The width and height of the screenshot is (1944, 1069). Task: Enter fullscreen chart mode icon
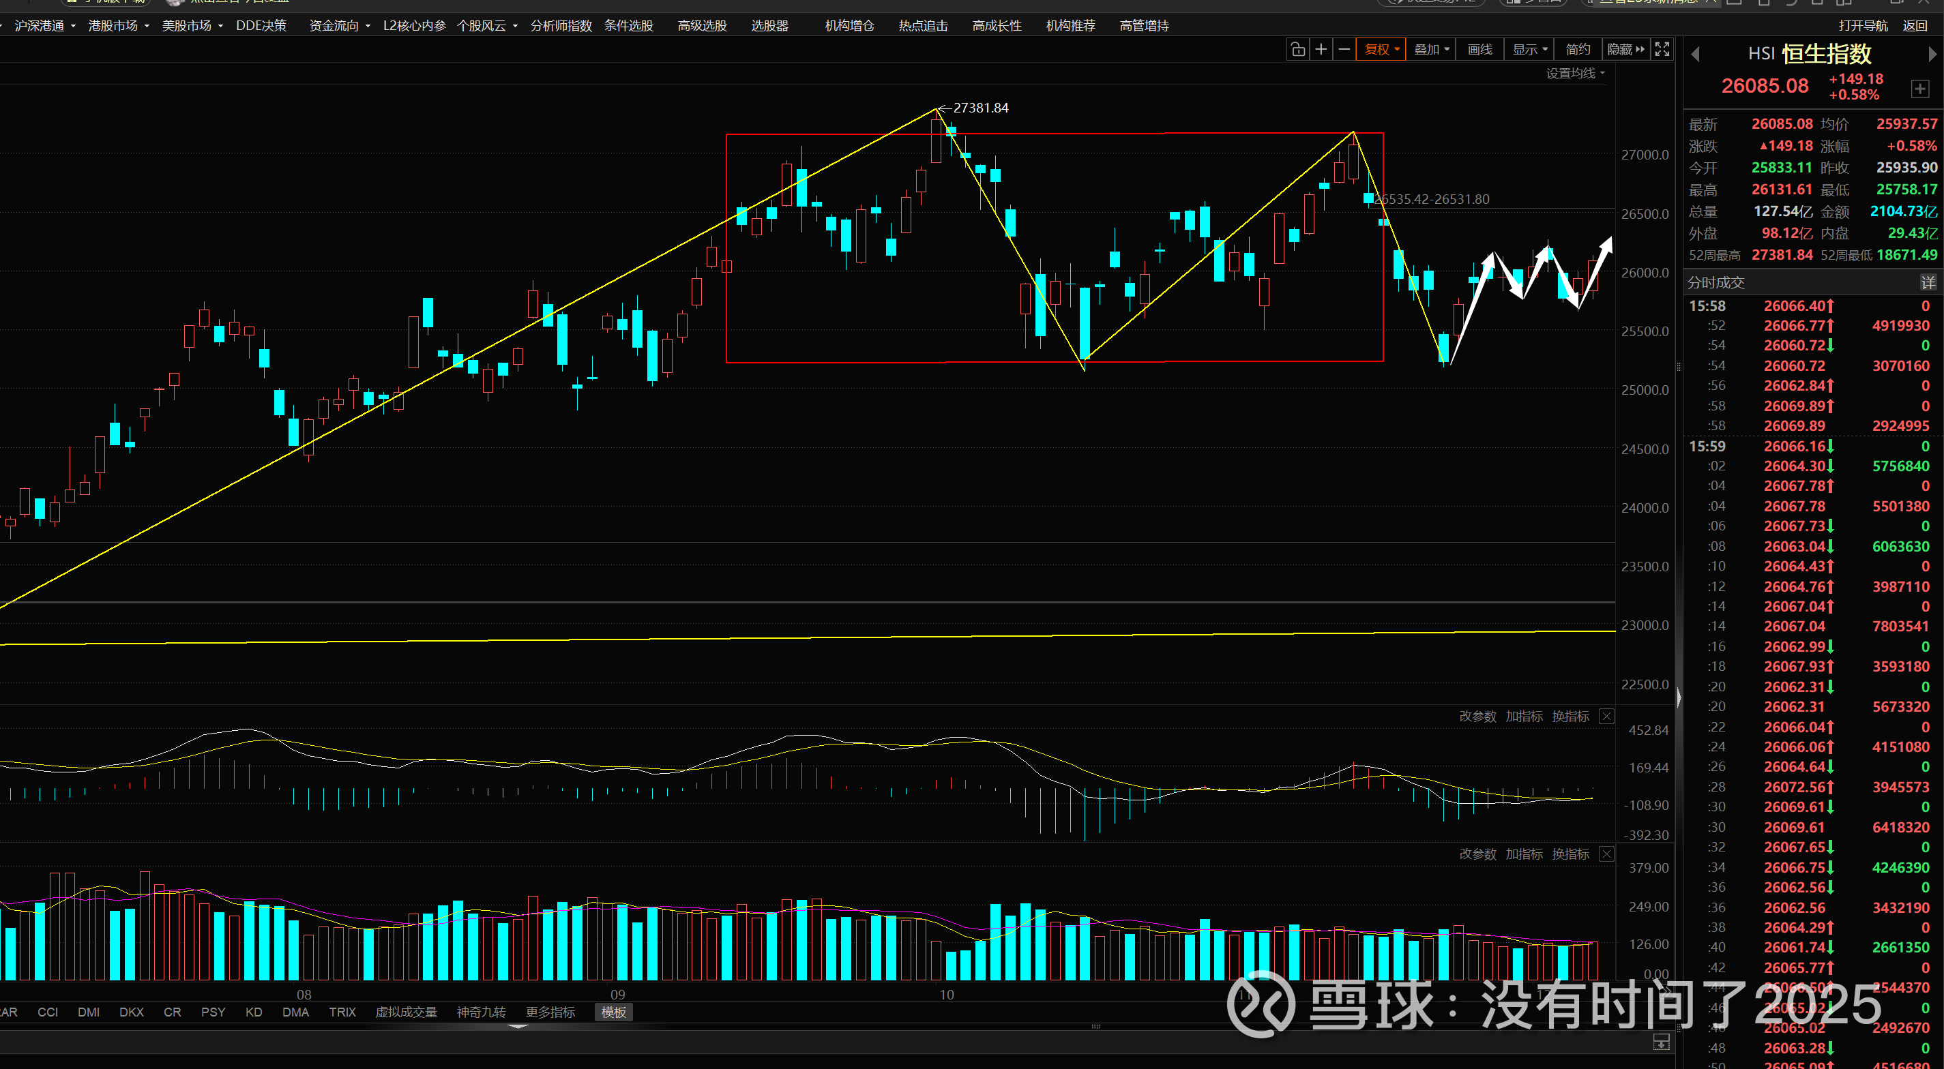coord(1662,50)
